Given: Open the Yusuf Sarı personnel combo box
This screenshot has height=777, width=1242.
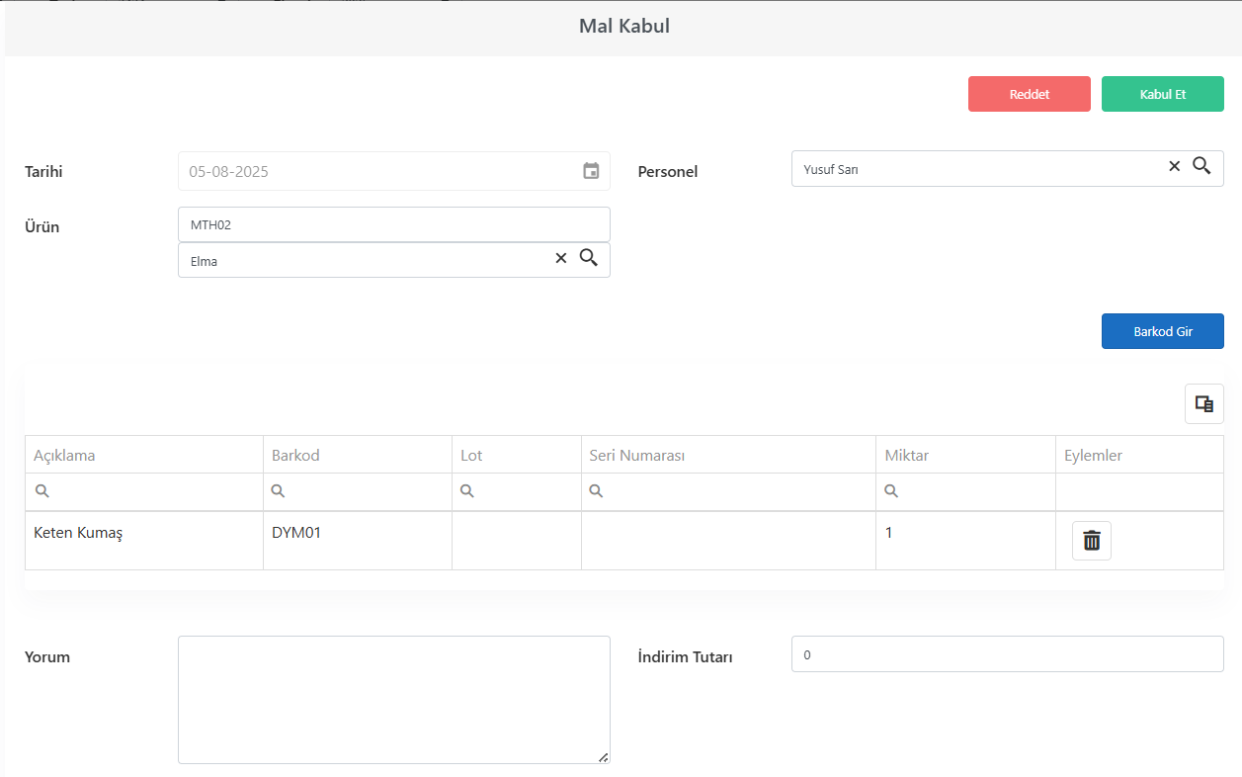Looking at the screenshot, I should coord(978,168).
